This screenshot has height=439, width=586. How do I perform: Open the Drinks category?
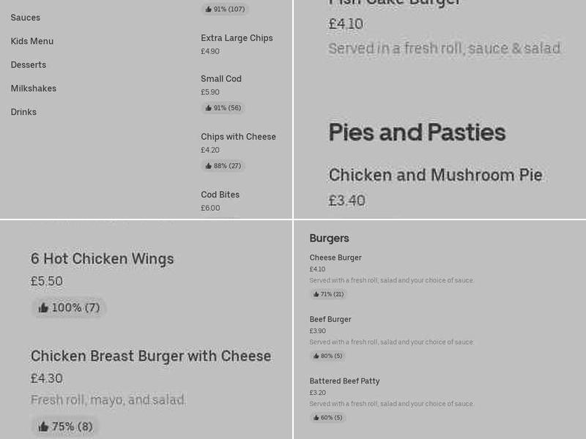tap(23, 112)
